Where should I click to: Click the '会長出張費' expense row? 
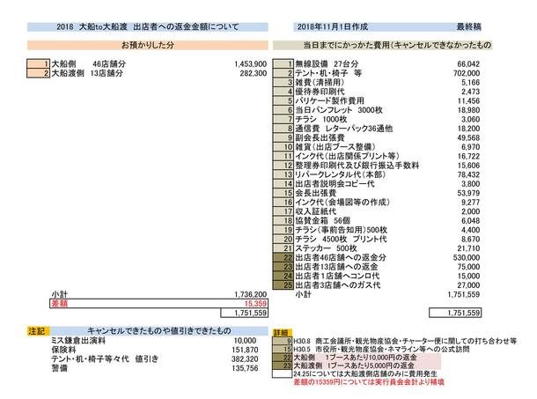click(x=319, y=193)
